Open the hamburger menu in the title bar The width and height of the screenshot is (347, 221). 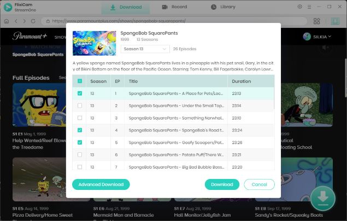click(x=309, y=7)
